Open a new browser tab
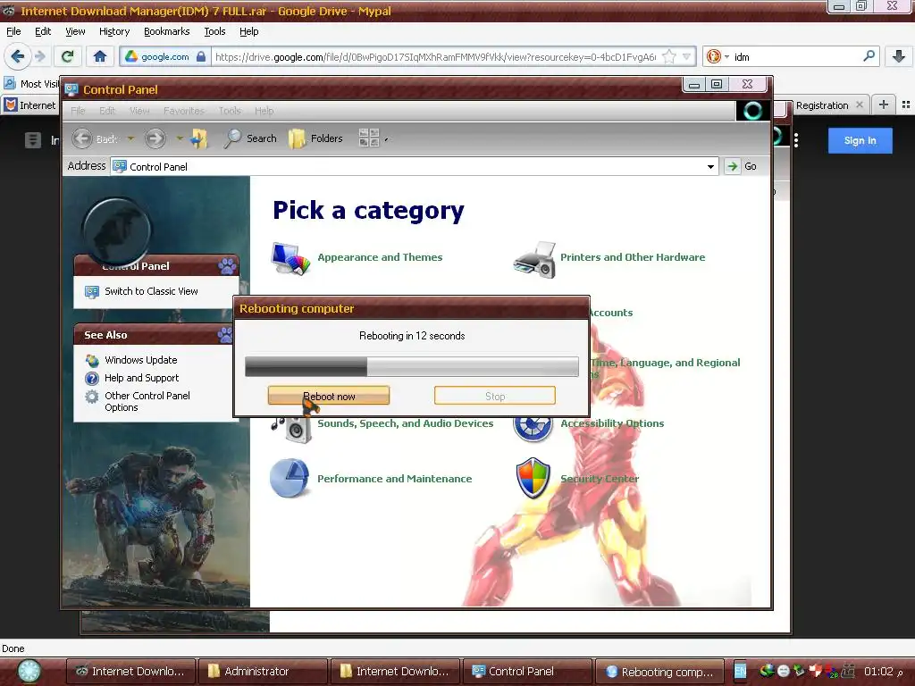The width and height of the screenshot is (915, 686). 884,105
